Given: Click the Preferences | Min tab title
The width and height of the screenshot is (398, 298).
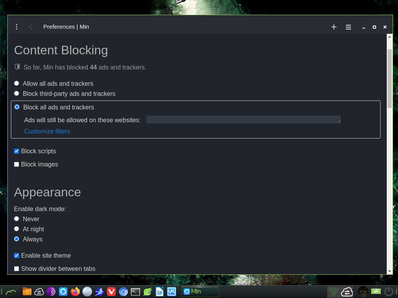Looking at the screenshot, I should point(66,27).
